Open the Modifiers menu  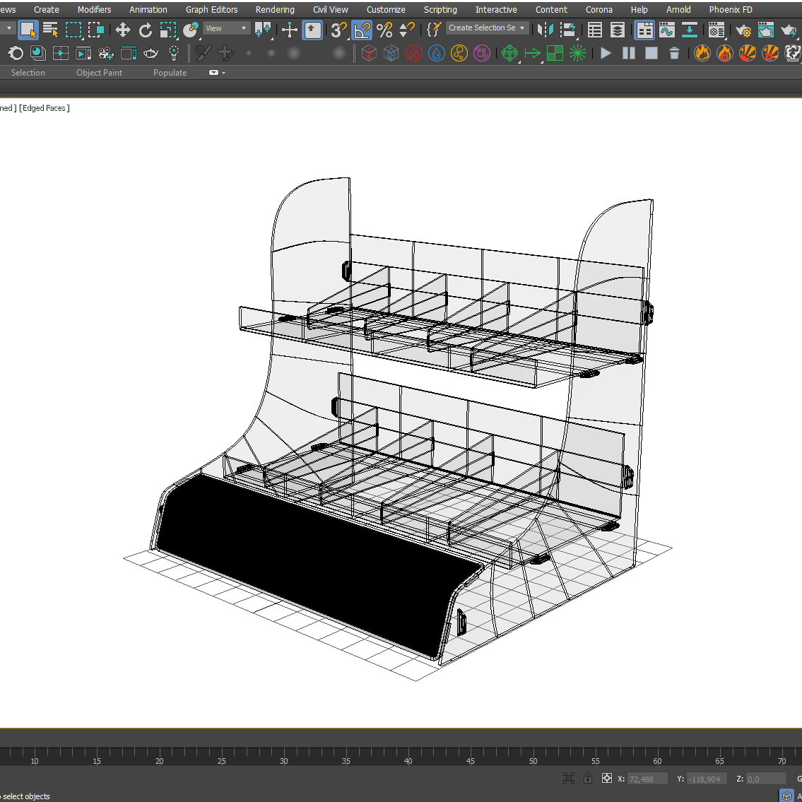coord(94,9)
